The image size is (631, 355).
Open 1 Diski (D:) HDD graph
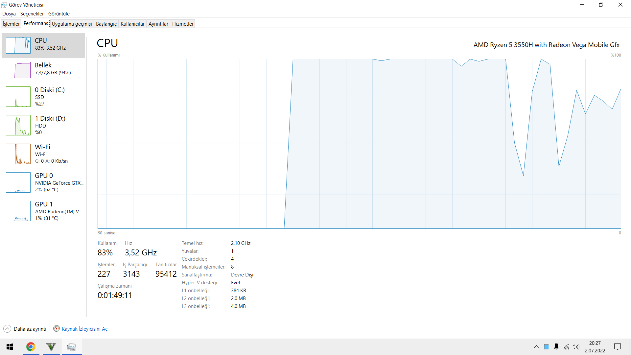pos(18,125)
